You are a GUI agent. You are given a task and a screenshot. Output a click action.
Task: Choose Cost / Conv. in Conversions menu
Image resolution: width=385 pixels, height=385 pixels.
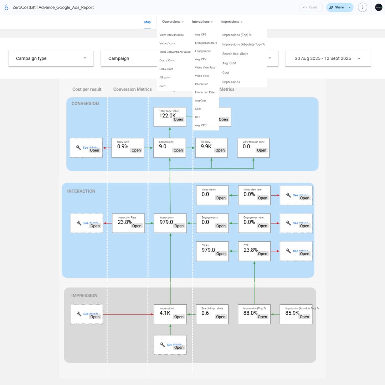tap(167, 60)
